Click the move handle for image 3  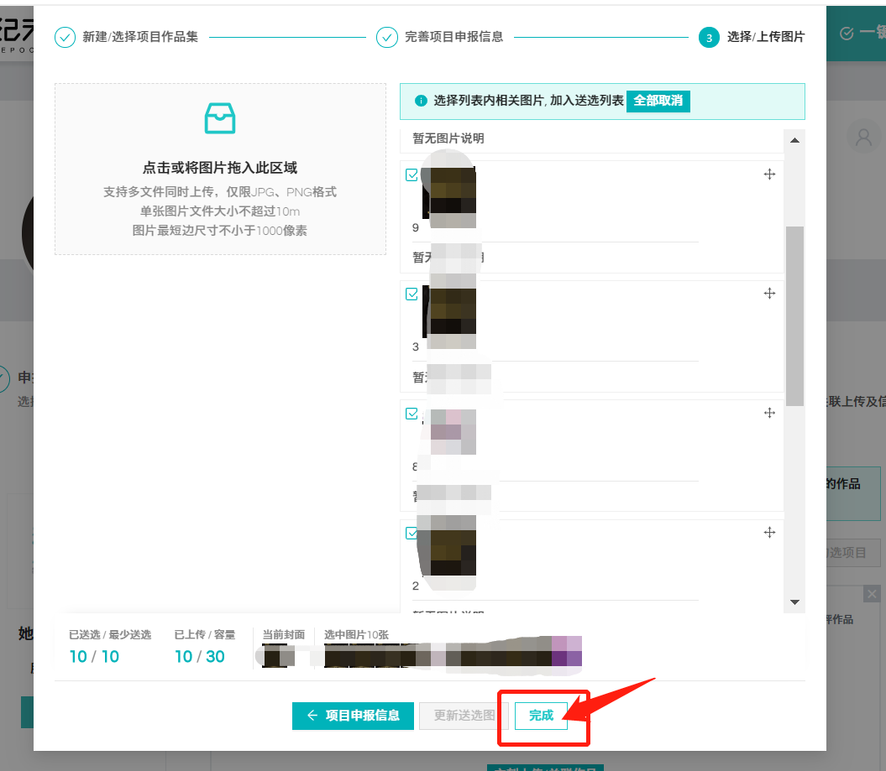click(769, 293)
